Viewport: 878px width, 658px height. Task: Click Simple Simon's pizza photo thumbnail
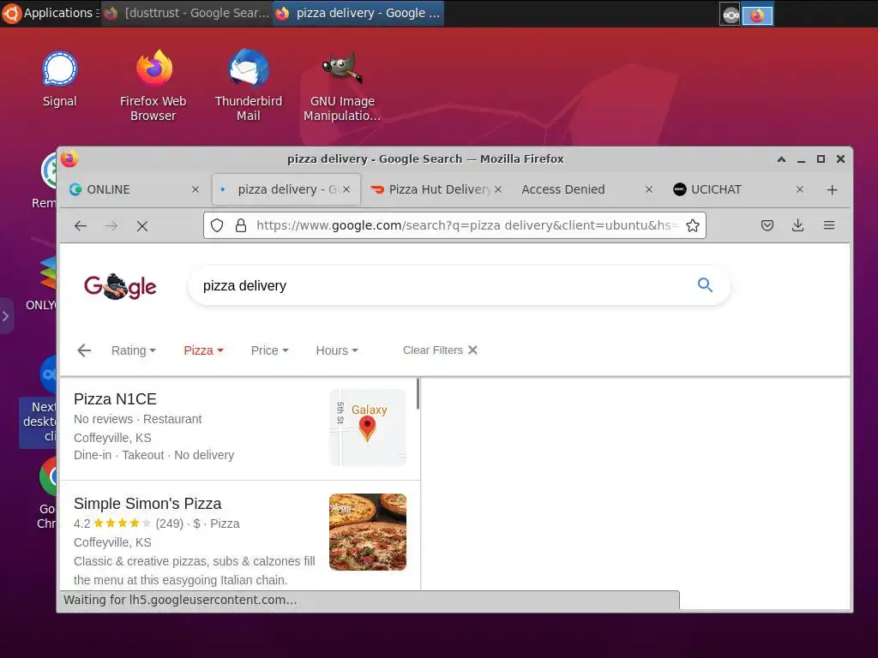[x=367, y=532]
